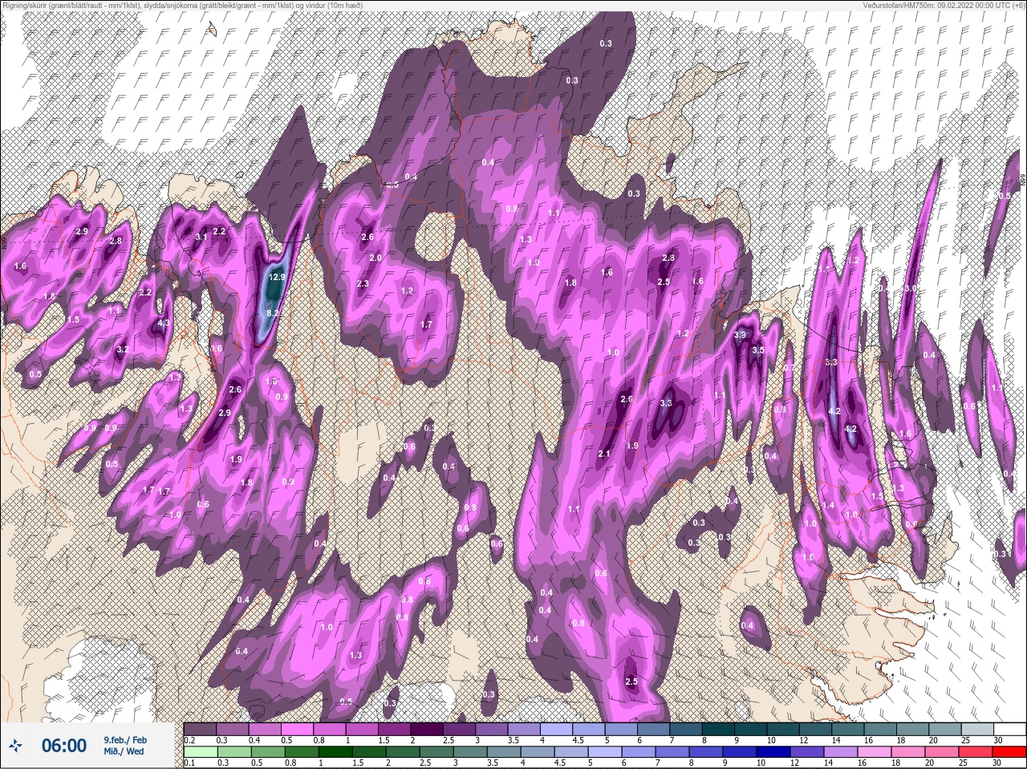1027x769 pixels.
Task: Click the '12.9' precipitation value on the map
Action: [x=277, y=277]
